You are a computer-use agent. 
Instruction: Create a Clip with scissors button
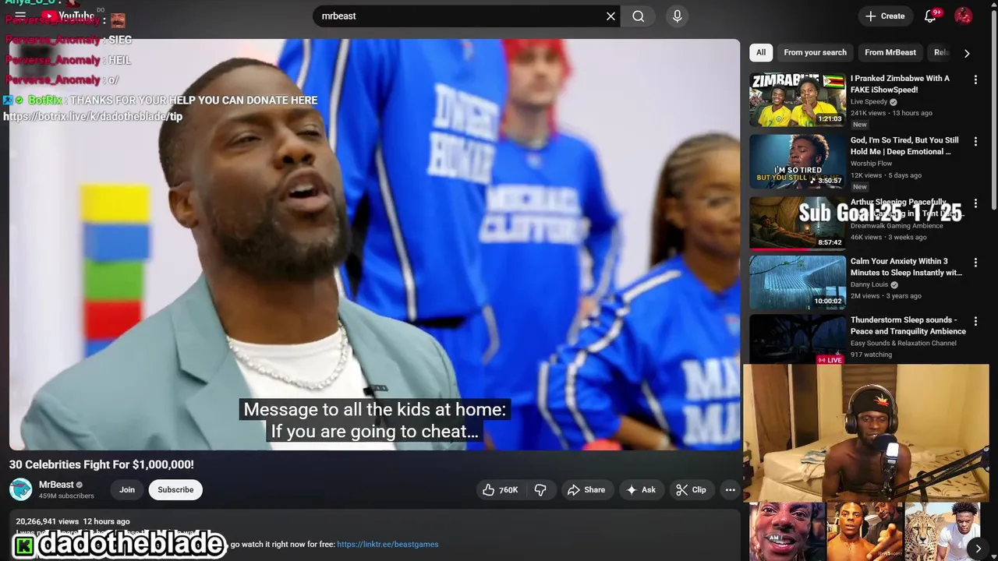pyautogui.click(x=691, y=489)
